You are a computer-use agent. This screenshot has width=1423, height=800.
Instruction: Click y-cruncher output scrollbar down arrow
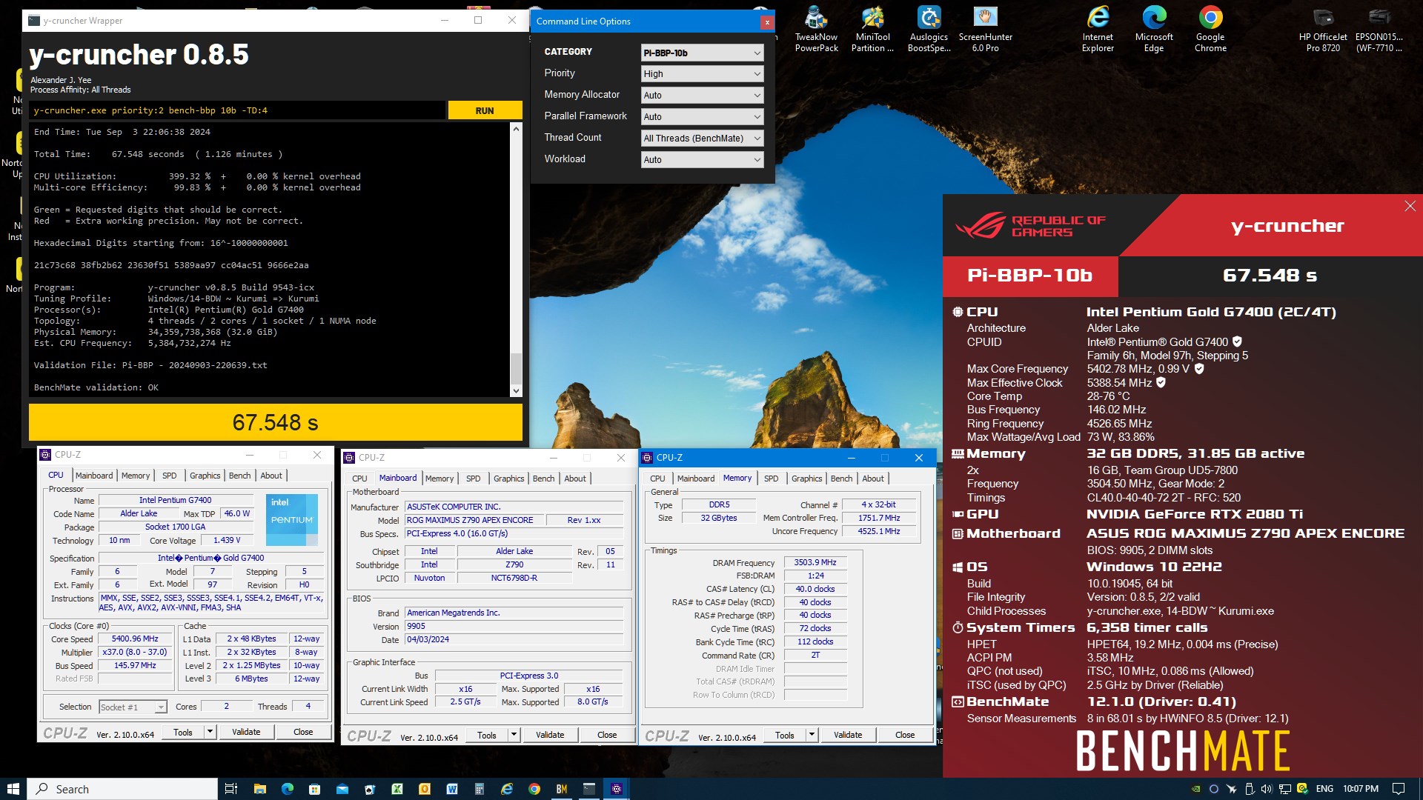(516, 390)
